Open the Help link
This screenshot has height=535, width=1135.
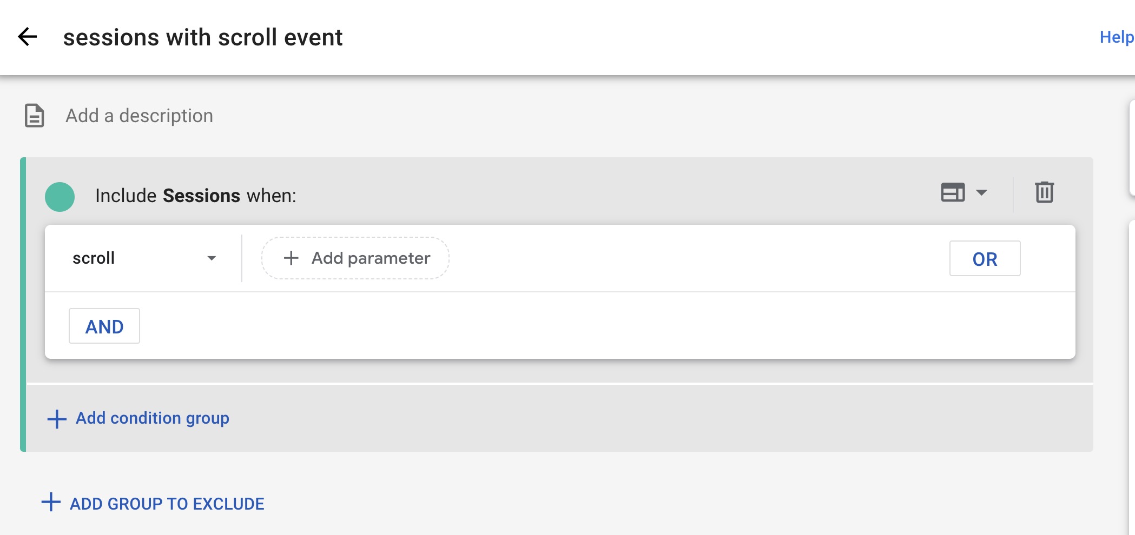tap(1117, 37)
